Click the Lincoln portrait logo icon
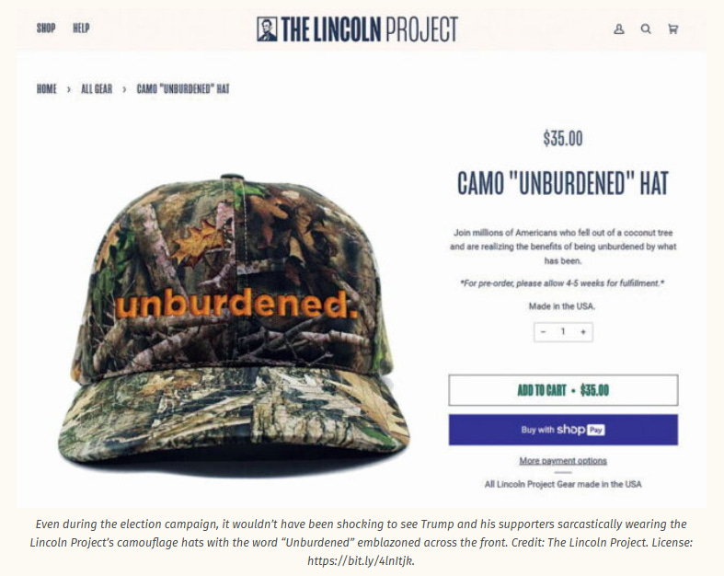This screenshot has height=576, width=724. [267, 29]
